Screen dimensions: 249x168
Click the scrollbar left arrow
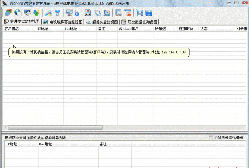[5, 127]
